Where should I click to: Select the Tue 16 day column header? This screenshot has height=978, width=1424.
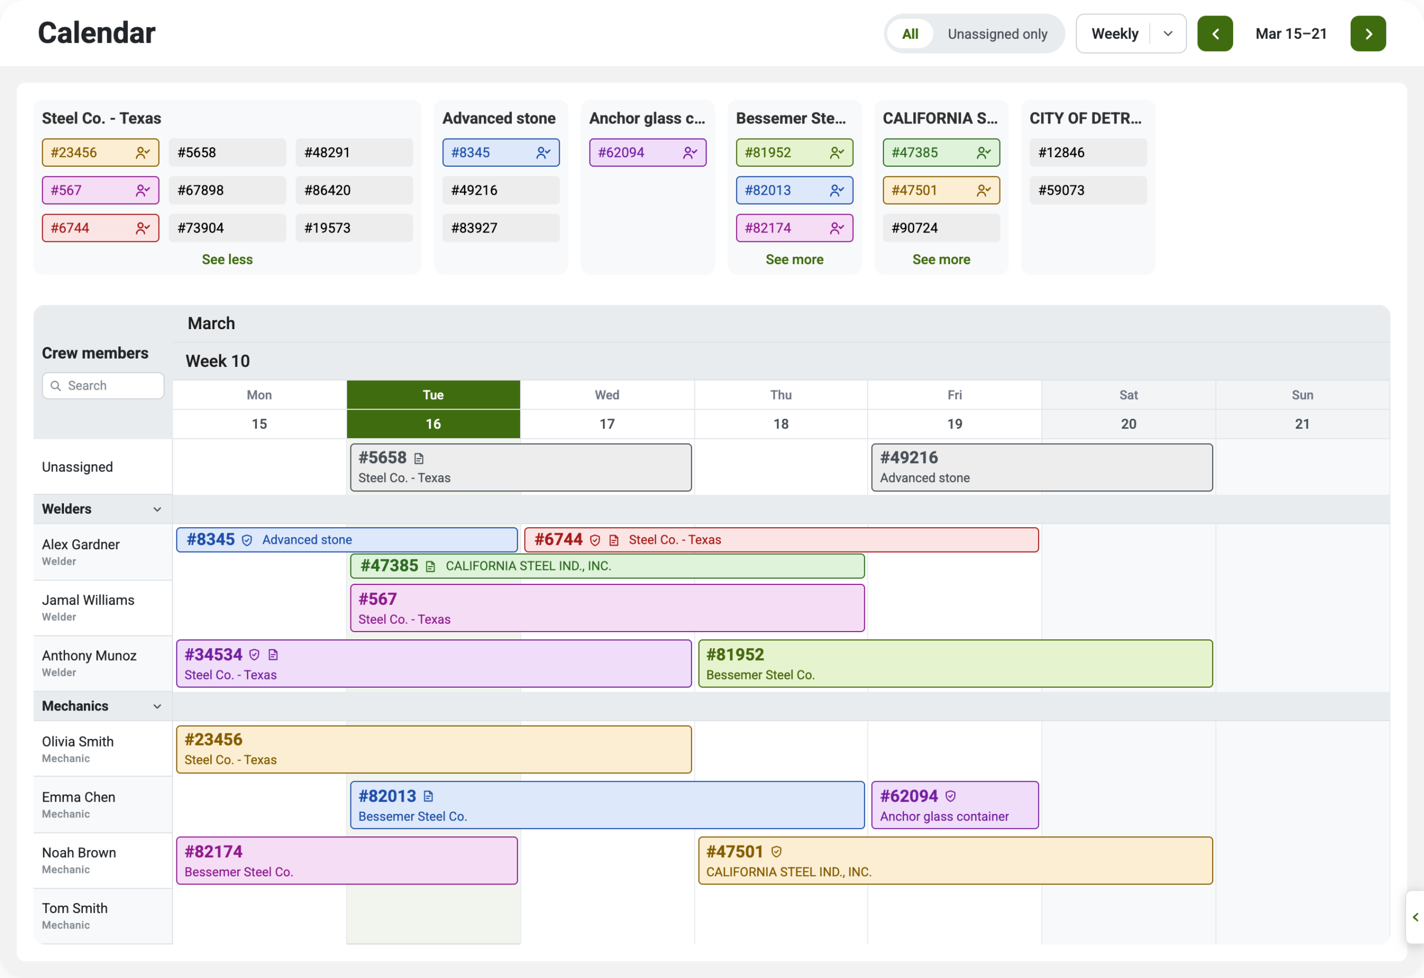click(x=433, y=409)
